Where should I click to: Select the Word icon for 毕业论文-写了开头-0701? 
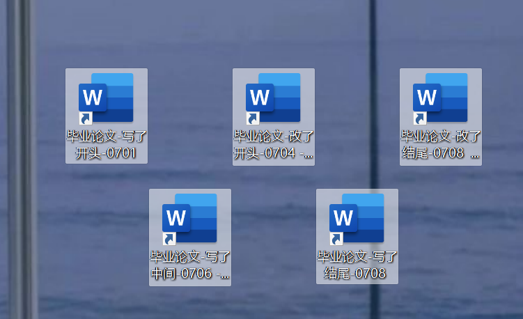coord(106,98)
